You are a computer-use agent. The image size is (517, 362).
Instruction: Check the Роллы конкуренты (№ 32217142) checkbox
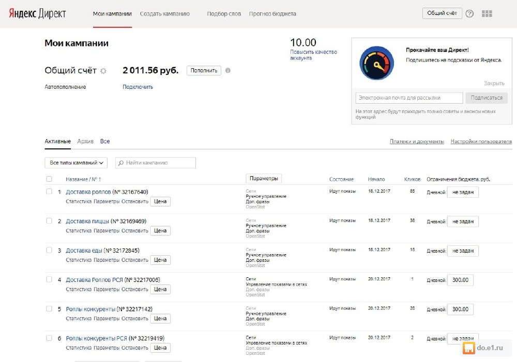coord(49,309)
